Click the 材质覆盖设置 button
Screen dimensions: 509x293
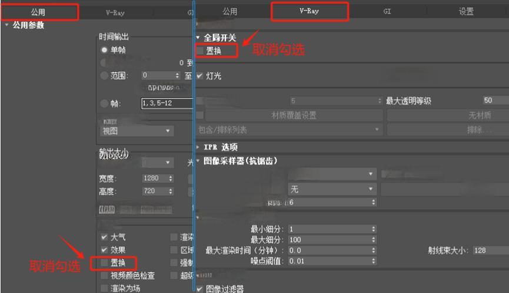(x=294, y=115)
